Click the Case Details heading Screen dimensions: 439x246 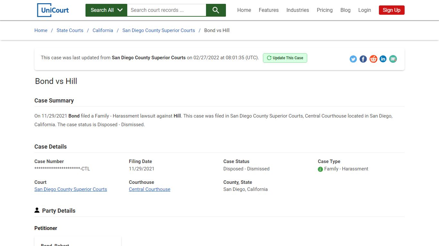50,147
